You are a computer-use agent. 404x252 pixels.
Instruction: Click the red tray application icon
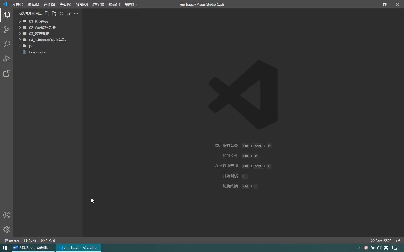click(x=366, y=248)
